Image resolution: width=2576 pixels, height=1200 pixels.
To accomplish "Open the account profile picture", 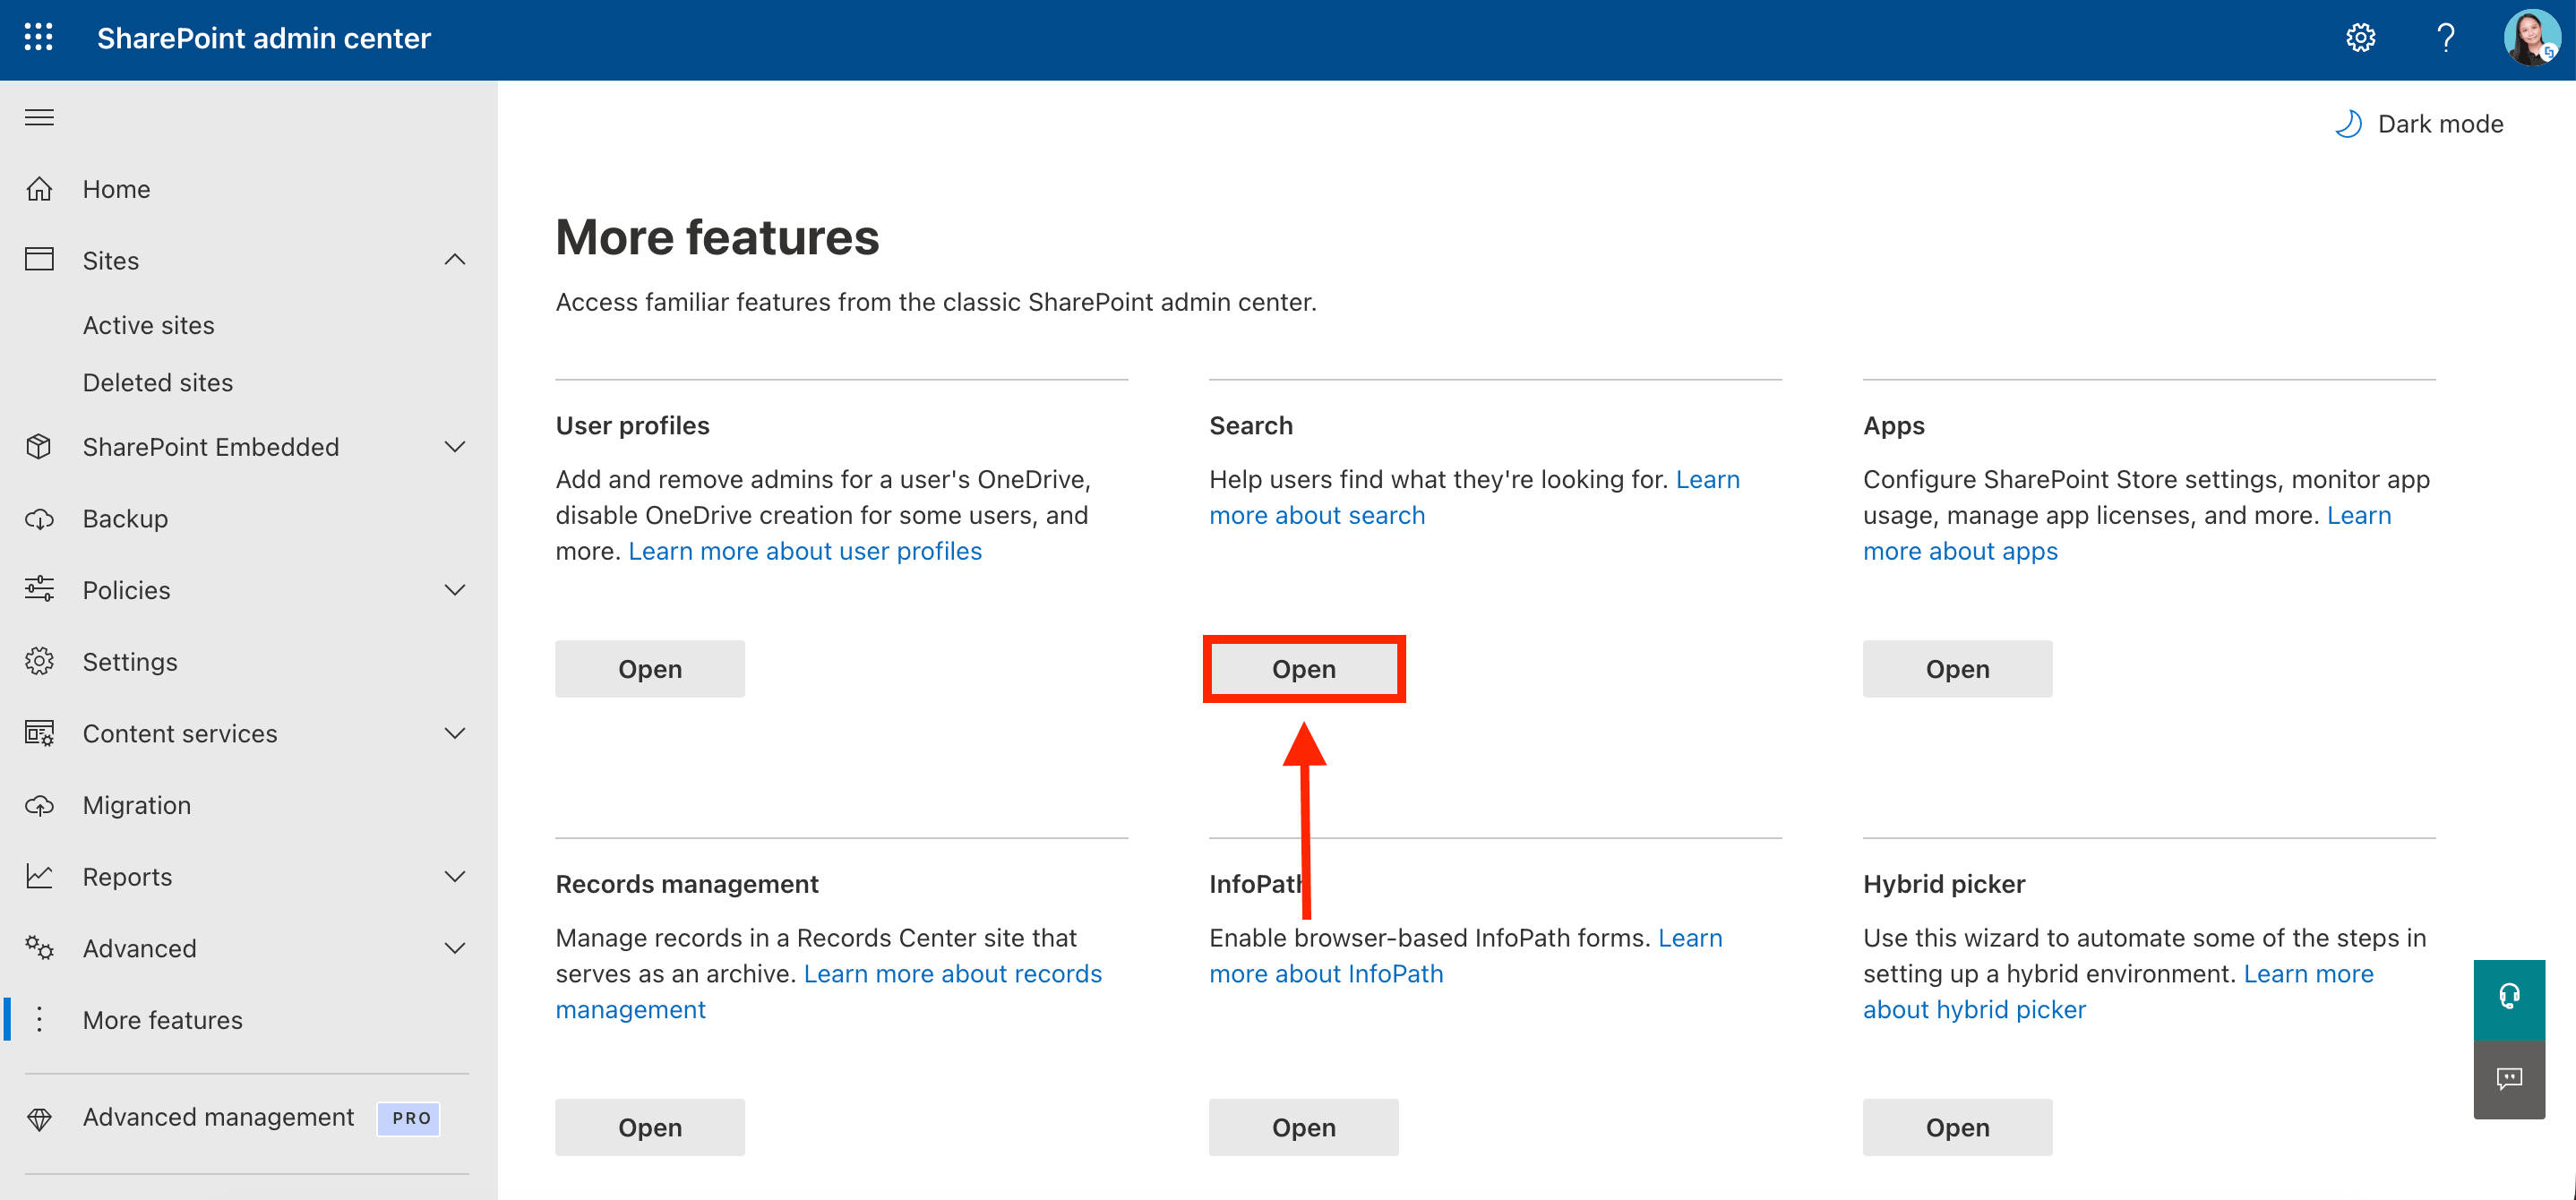I will pyautogui.click(x=2531, y=38).
